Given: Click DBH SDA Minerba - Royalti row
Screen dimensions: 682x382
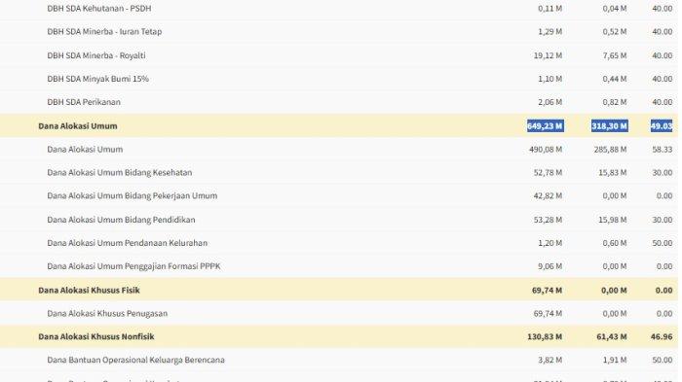Looking at the screenshot, I should 339,55.
